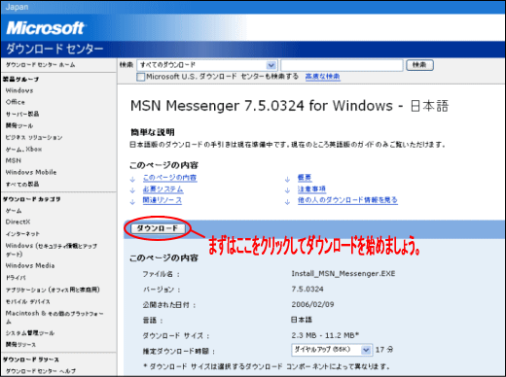Follow the 注意事項 link

coord(311,188)
